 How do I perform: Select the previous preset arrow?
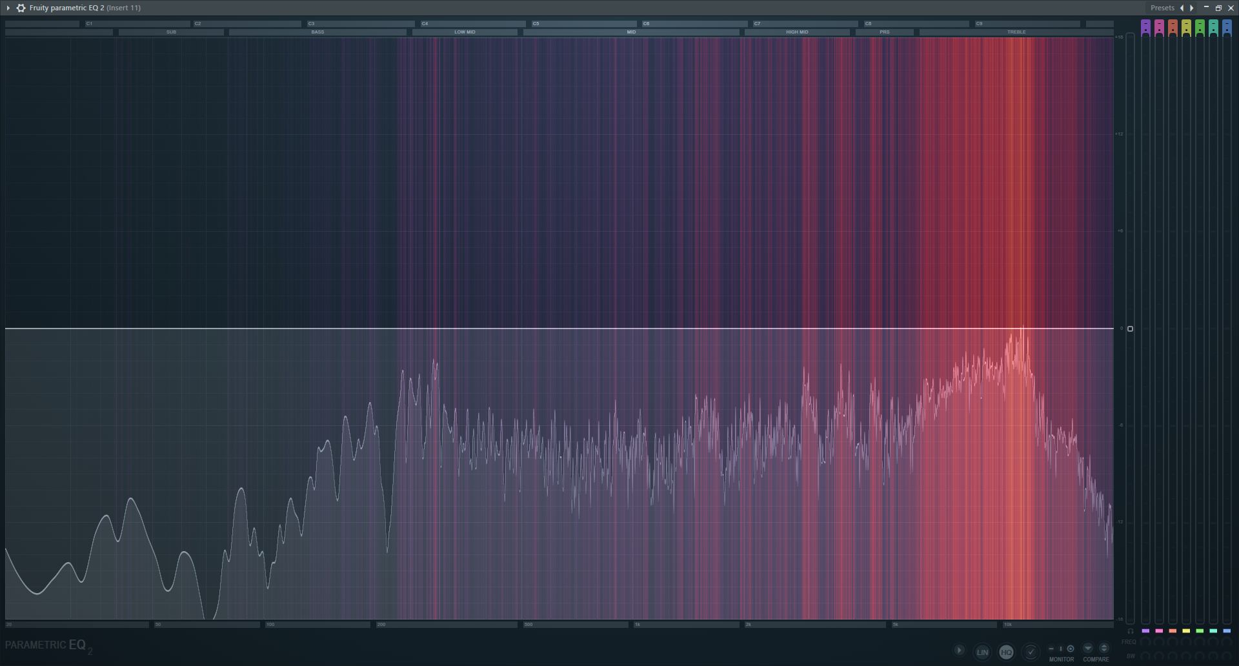pyautogui.click(x=1182, y=8)
